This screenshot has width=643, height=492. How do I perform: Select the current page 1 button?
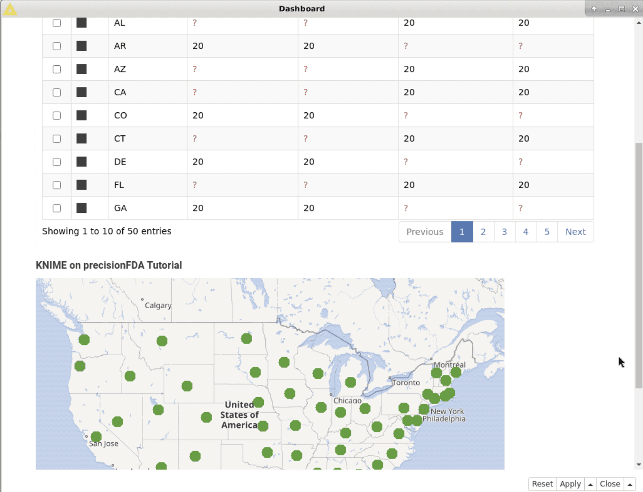(x=462, y=232)
